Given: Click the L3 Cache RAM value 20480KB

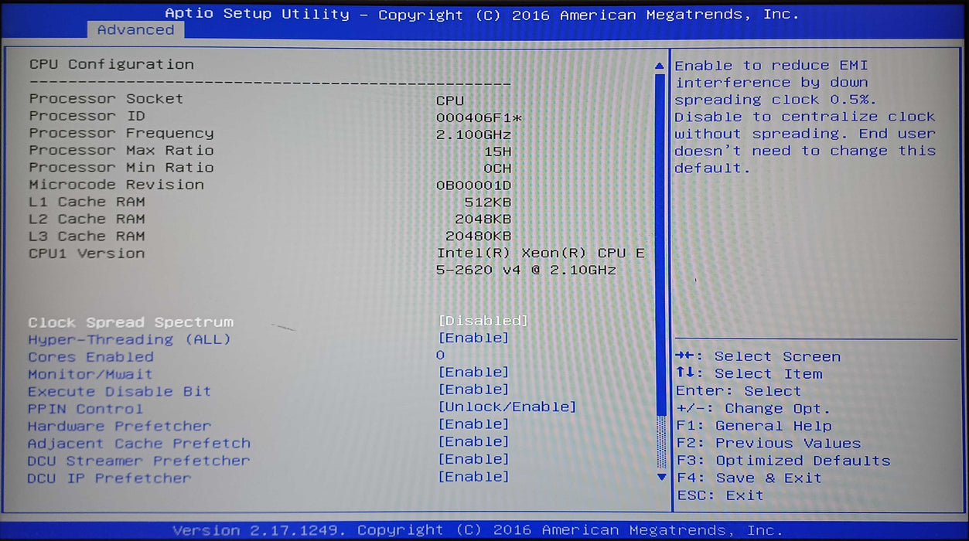Looking at the screenshot, I should coord(479,237).
